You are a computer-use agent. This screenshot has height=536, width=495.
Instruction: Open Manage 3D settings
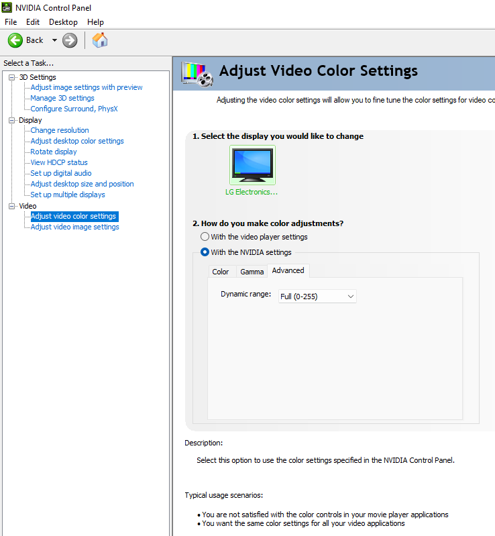(62, 98)
